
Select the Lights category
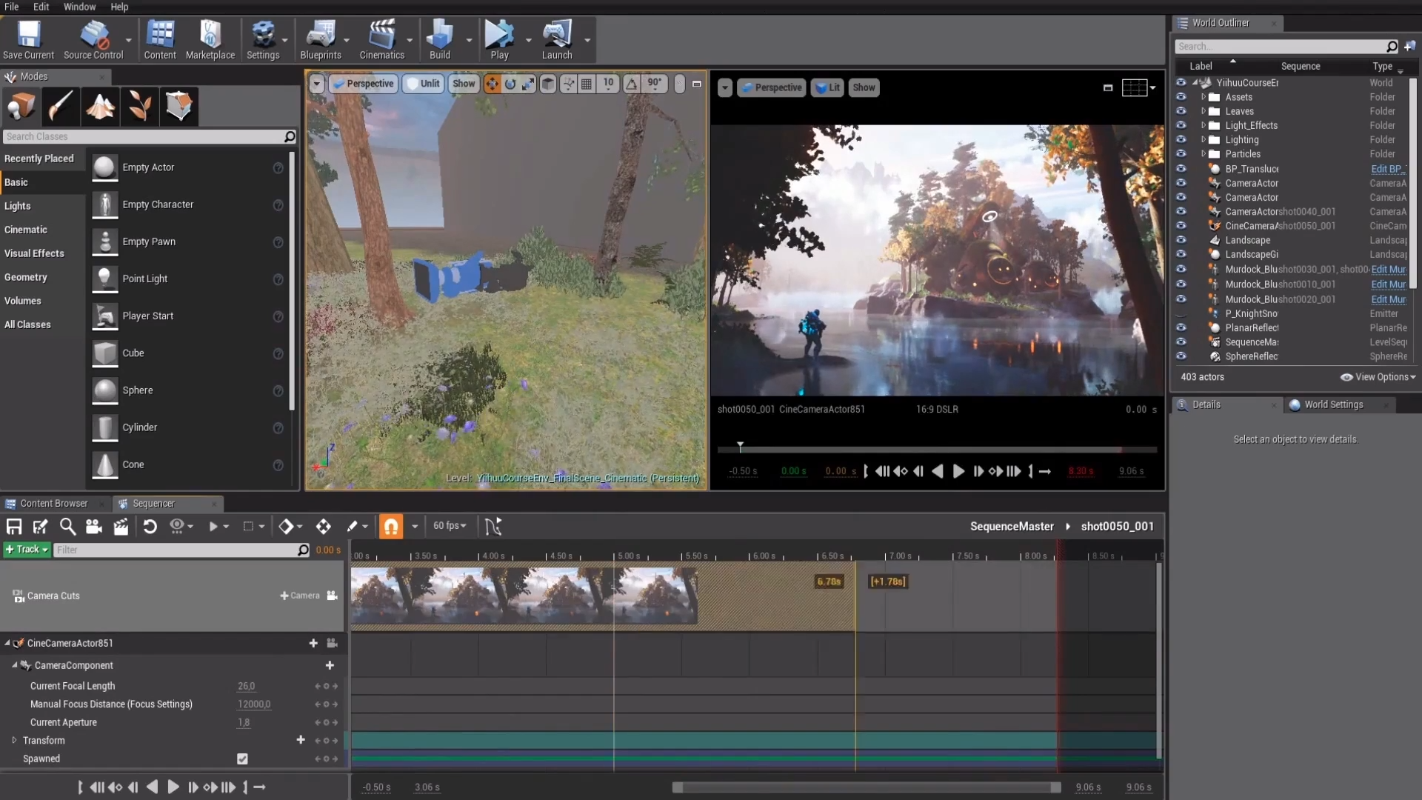[18, 206]
